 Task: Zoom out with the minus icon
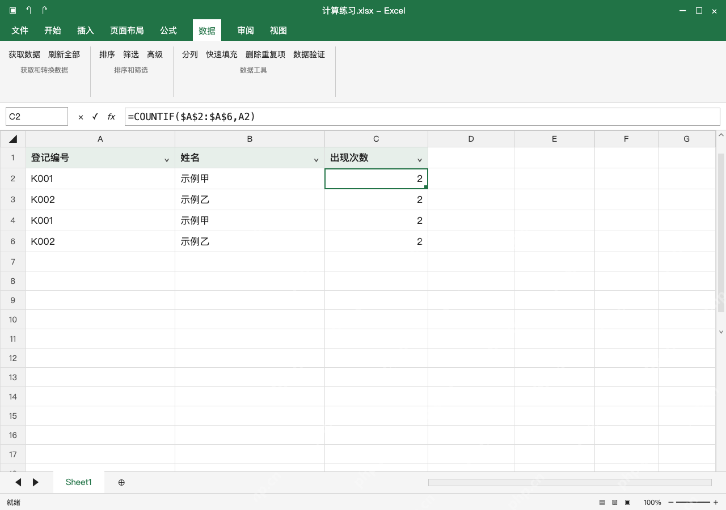[x=671, y=502]
